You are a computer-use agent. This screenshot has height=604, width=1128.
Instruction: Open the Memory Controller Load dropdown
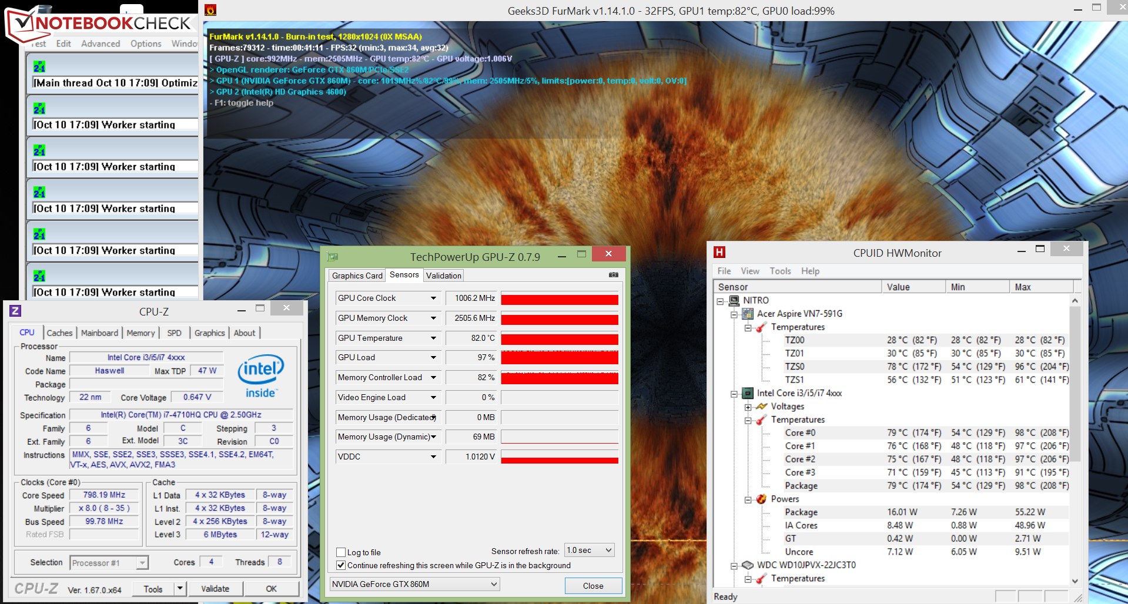click(x=433, y=377)
